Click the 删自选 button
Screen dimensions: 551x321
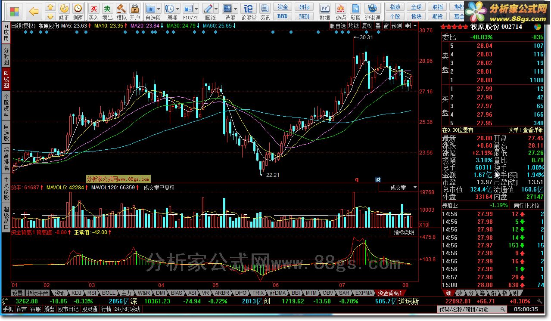(x=338, y=26)
